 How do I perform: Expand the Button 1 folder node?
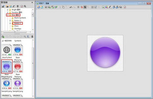(10, 21)
